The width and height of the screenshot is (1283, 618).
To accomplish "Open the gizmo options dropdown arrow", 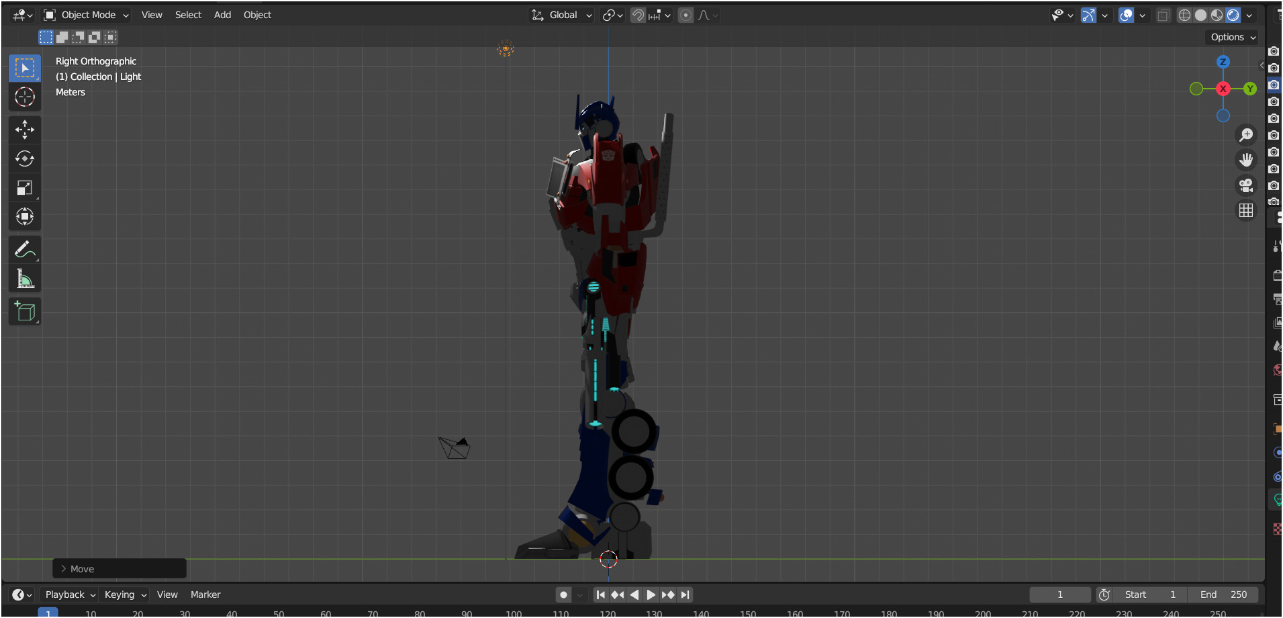I will point(1104,15).
